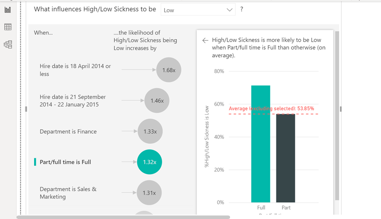The image size is (381, 219).
Task: Click the horizontal scrollbar at bottom
Action: pos(123,217)
